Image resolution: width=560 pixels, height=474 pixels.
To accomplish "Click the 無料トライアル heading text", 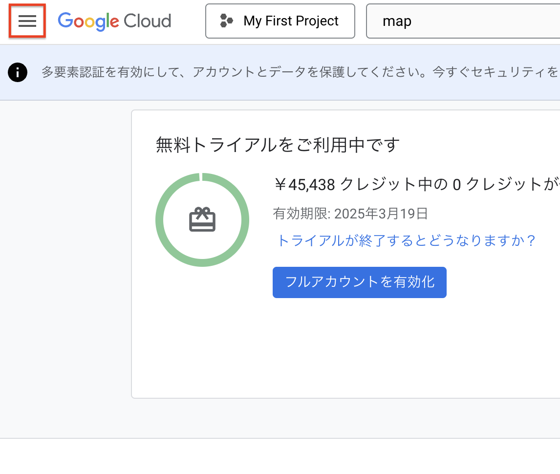I will pyautogui.click(x=277, y=145).
